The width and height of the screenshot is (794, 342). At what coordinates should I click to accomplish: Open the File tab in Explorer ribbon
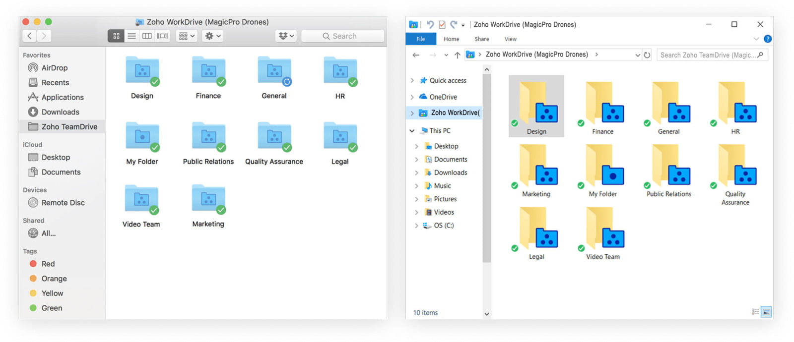(421, 39)
